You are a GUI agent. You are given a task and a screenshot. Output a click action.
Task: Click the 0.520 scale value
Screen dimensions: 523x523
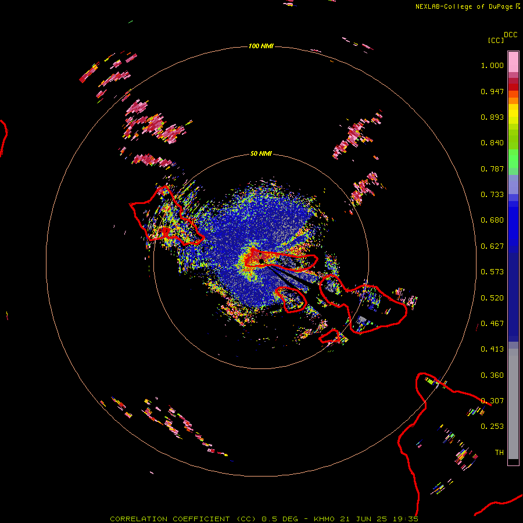click(x=492, y=298)
